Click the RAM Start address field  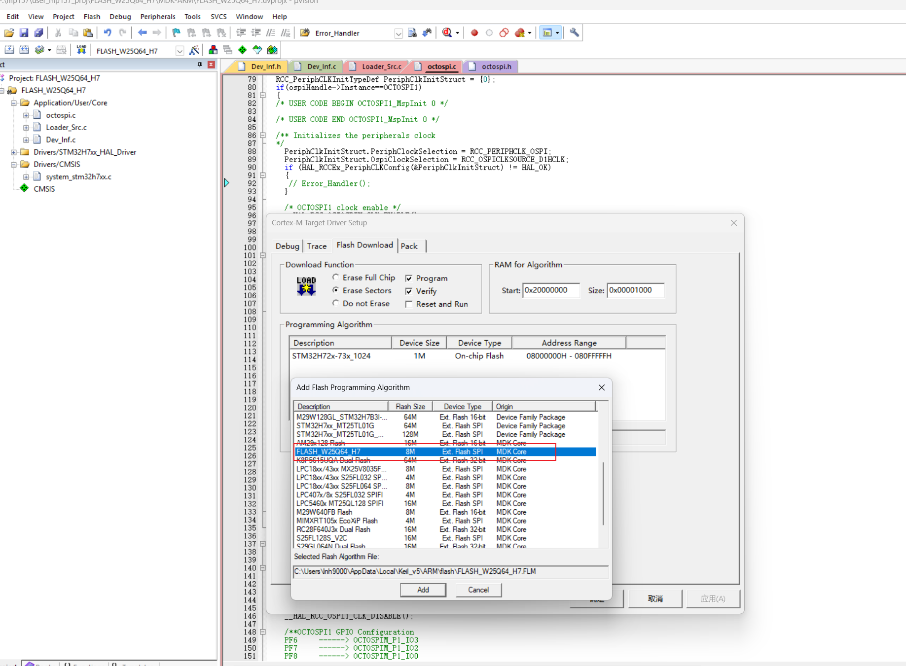click(x=551, y=290)
